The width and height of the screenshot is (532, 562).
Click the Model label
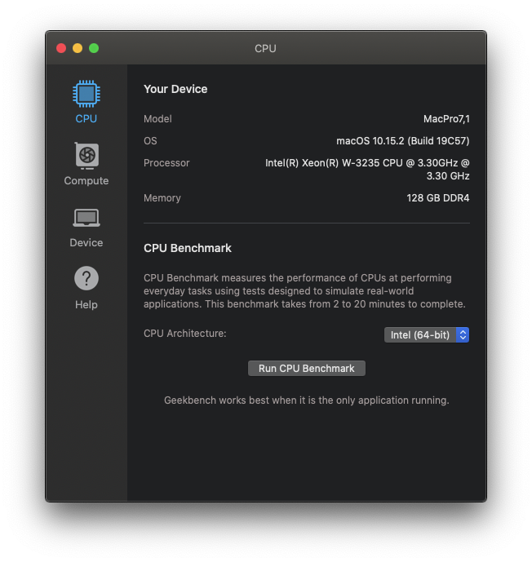point(157,119)
